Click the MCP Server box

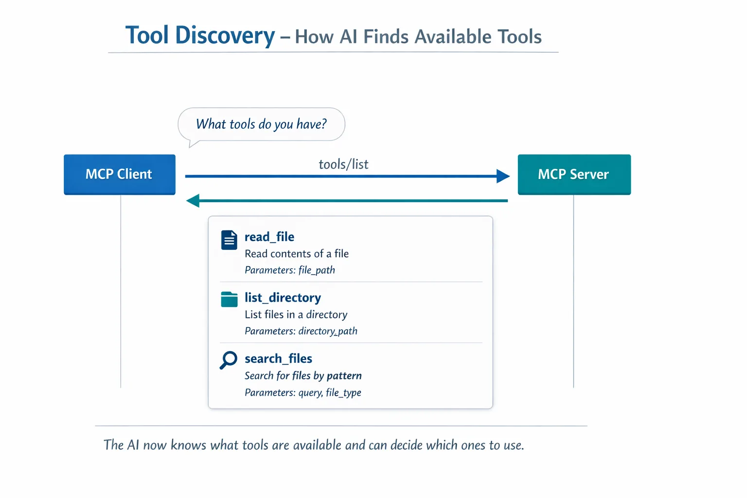[x=574, y=175]
